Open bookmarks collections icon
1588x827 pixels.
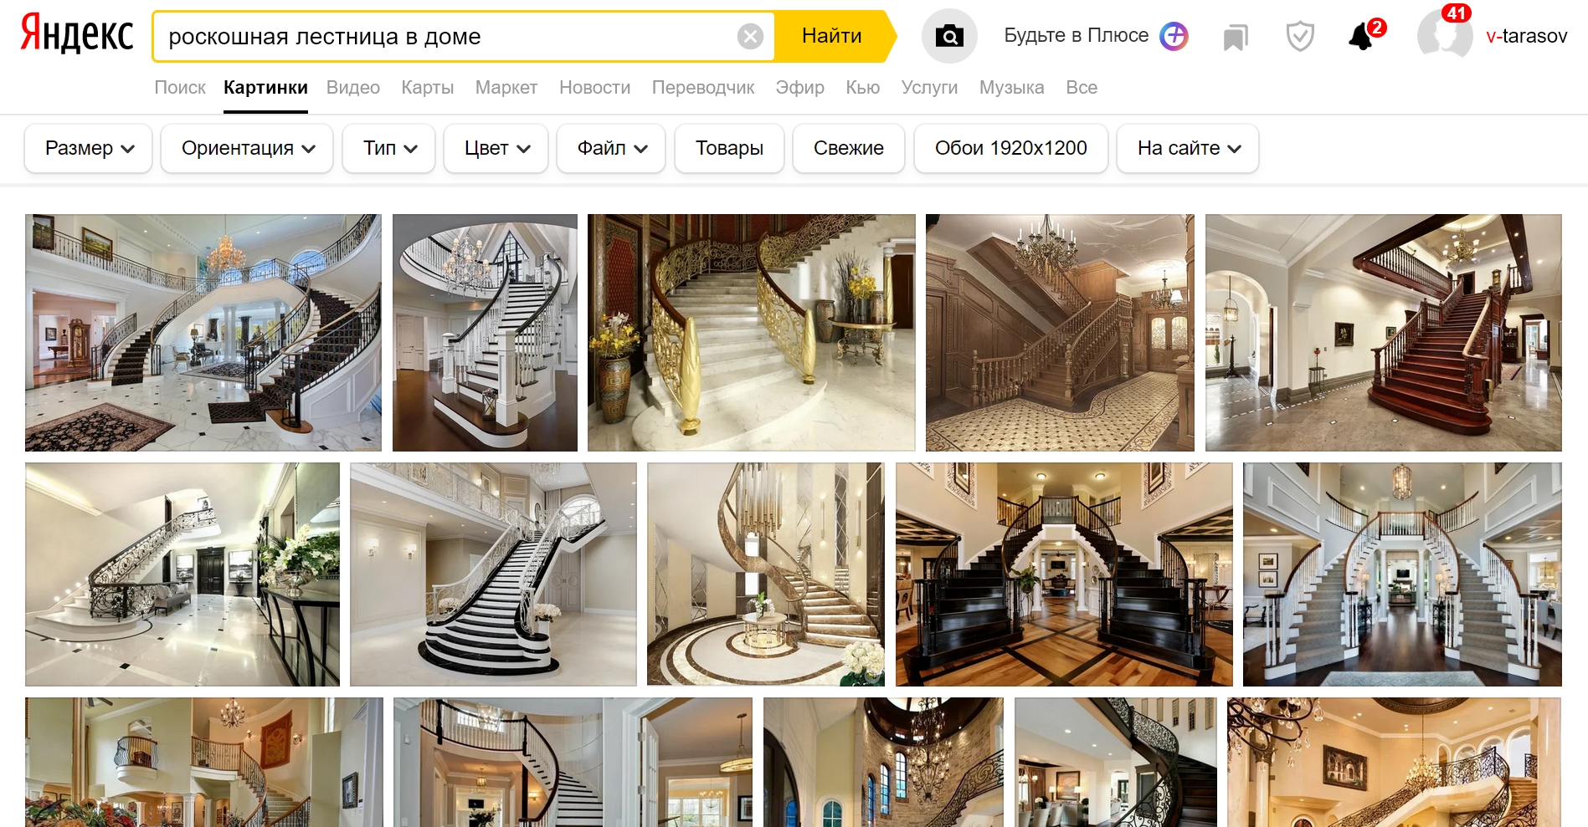tap(1236, 37)
